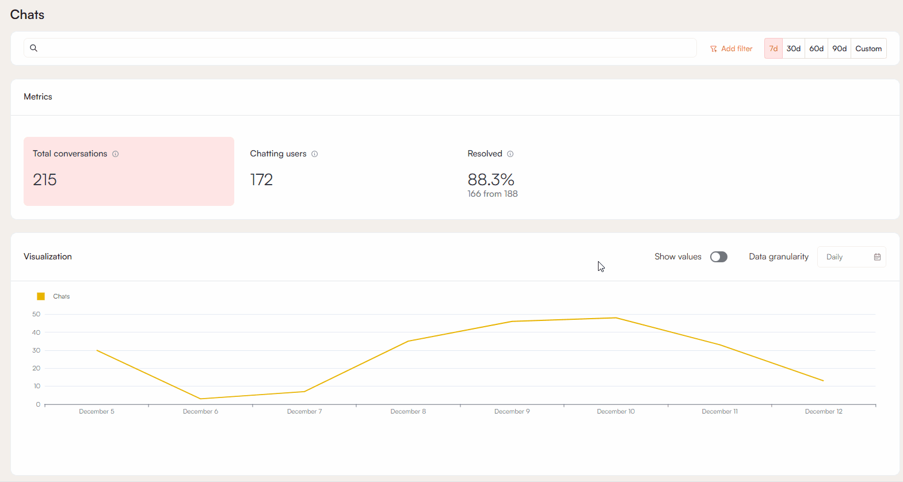This screenshot has width=903, height=482.
Task: Select the 7d time range
Action: [x=773, y=49]
